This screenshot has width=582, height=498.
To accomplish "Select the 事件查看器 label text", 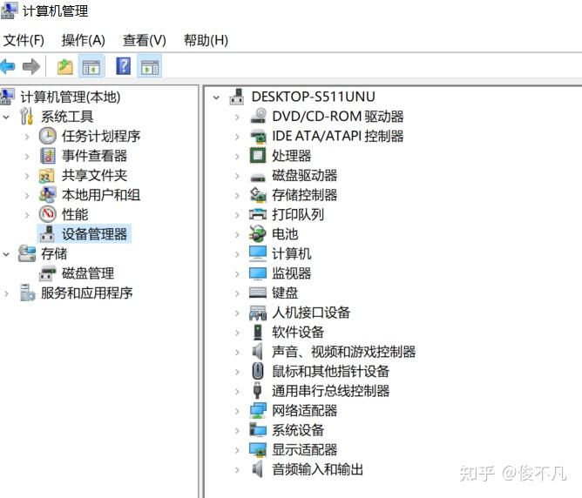I will tap(94, 155).
